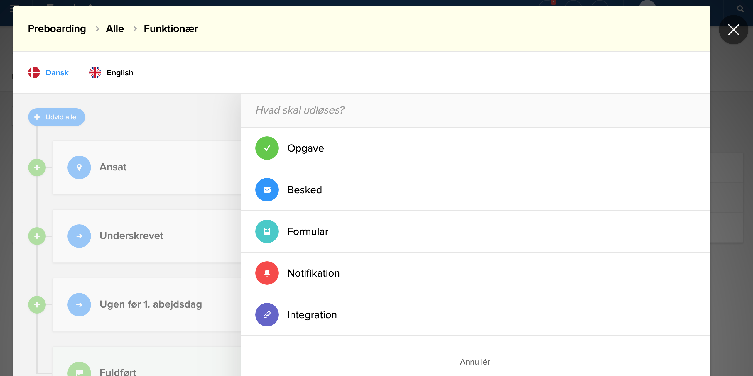Screen dimensions: 753x376
Task: Select the Ugen før 1. abejdsdag step card
Action: (151, 304)
